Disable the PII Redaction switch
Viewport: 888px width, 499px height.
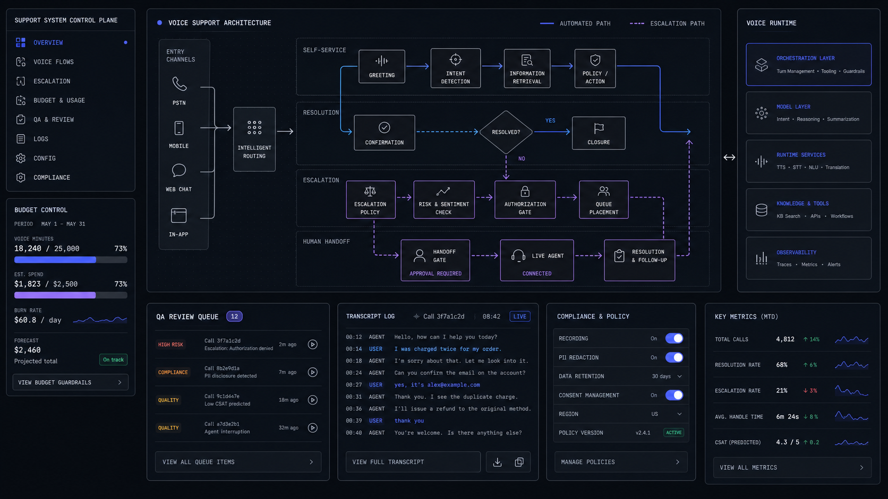click(674, 357)
